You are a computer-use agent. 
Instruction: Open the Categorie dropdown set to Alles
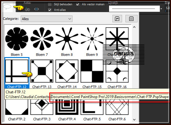[x=46, y=19]
